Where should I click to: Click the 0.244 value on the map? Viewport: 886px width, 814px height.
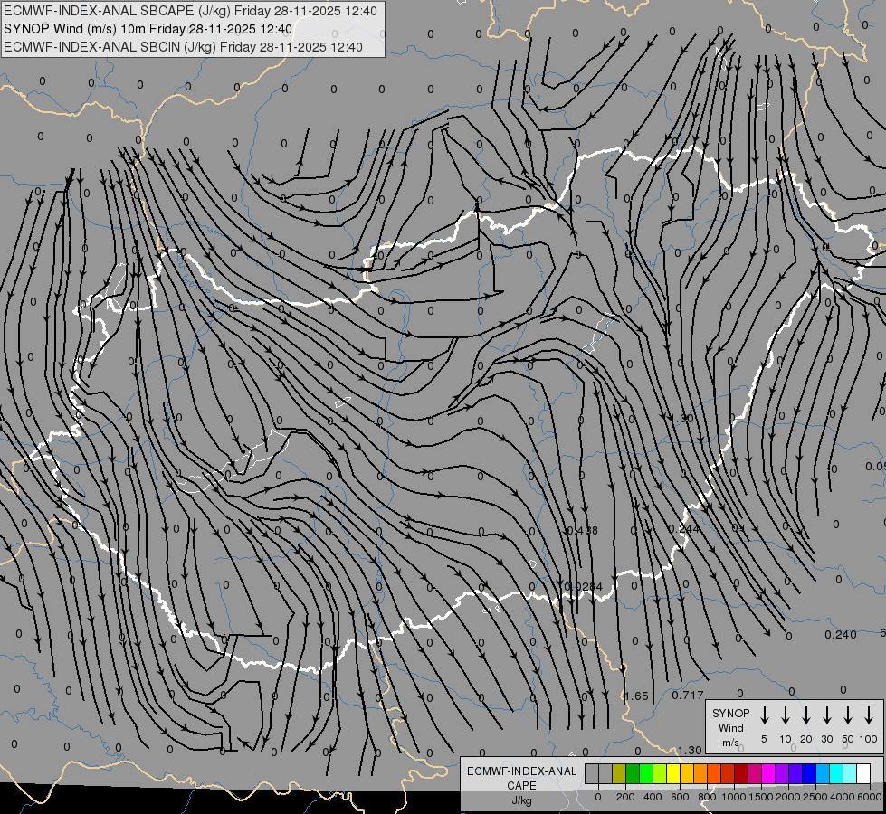684,529
